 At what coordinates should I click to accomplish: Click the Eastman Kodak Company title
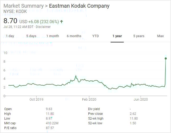tap(79, 6)
